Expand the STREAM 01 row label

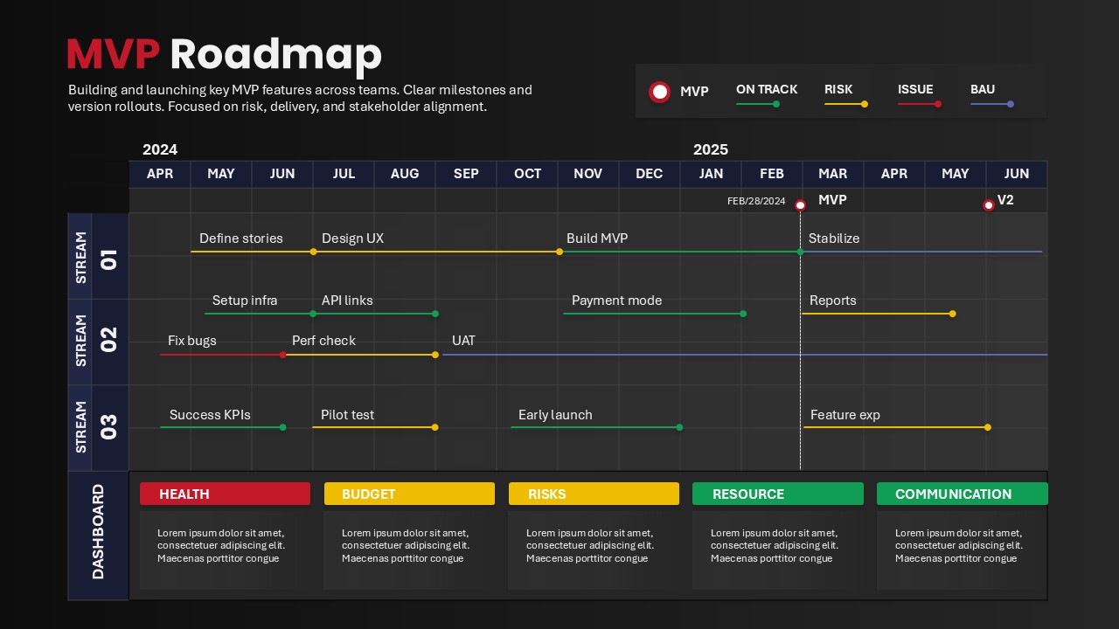tap(98, 255)
